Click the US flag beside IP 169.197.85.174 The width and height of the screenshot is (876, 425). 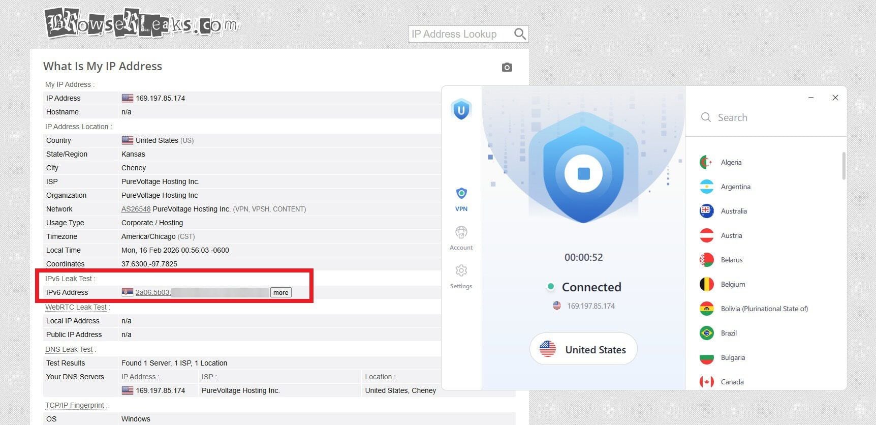(x=127, y=98)
